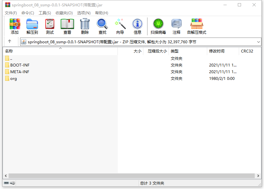
Task: Run 扫描病毒 (Virus Scan) icon
Action: pyautogui.click(x=158, y=26)
